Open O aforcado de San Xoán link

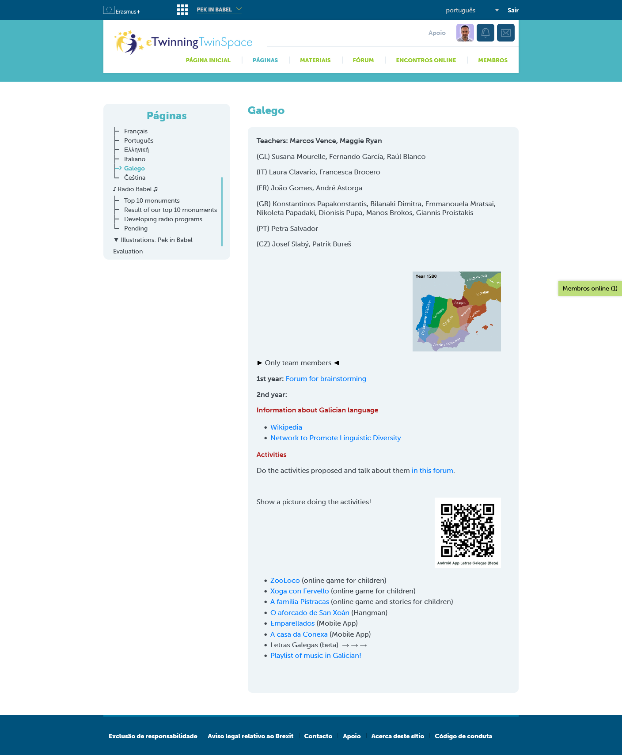310,613
